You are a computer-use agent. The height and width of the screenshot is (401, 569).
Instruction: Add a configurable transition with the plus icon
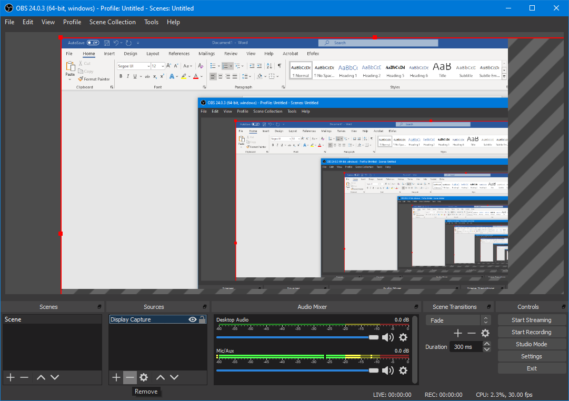(x=458, y=333)
